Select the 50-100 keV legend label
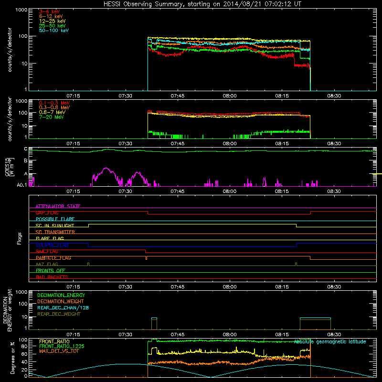This screenshot has height=382, width=382. coord(54,31)
